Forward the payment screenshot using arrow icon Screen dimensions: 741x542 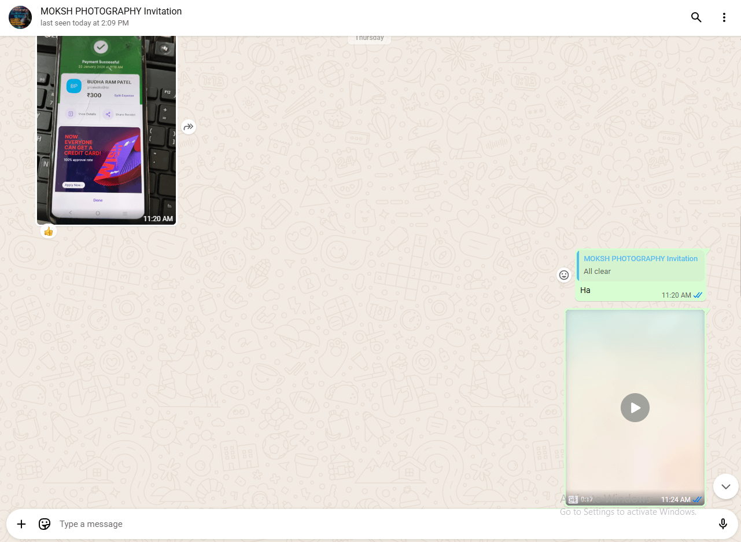189,127
